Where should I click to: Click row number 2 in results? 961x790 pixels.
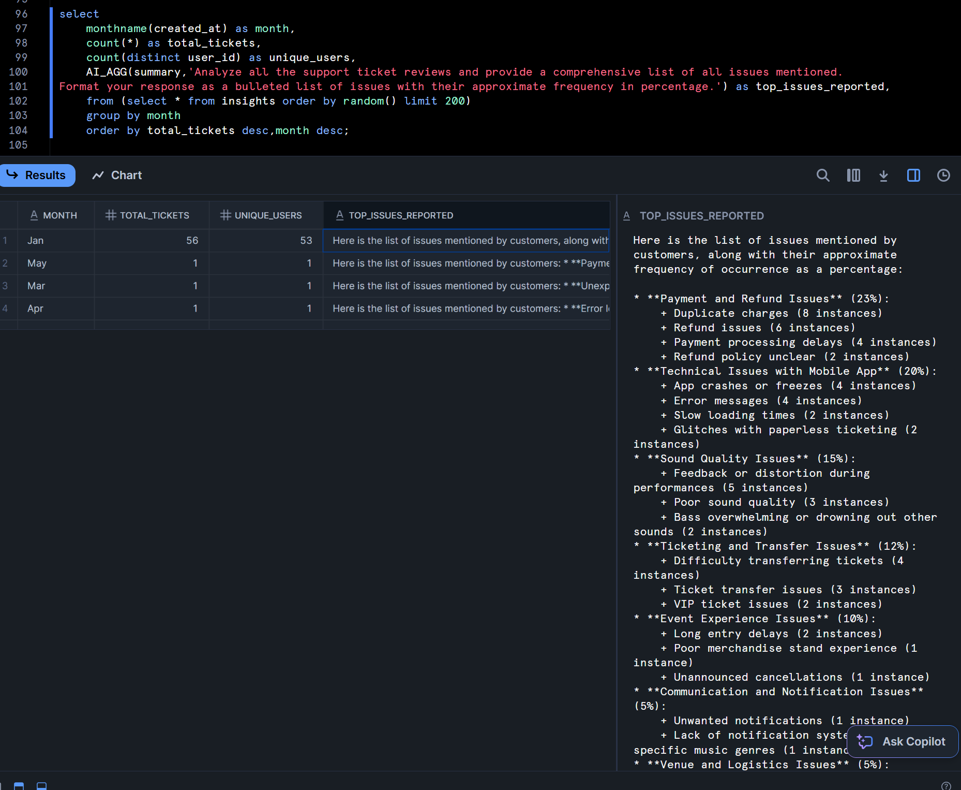pyautogui.click(x=5, y=263)
